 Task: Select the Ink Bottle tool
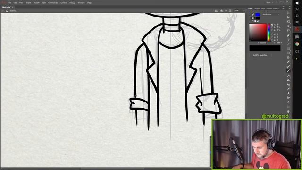pyautogui.click(x=288, y=85)
